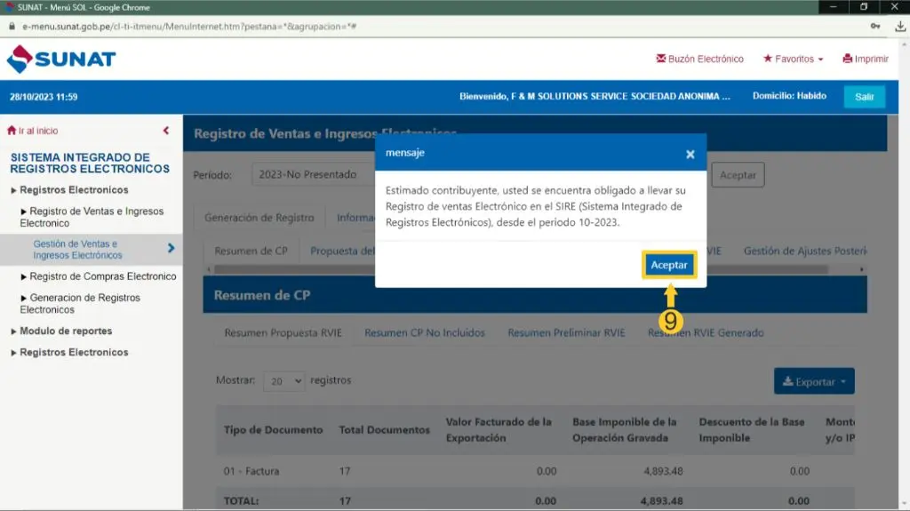The width and height of the screenshot is (910, 511).
Task: Open Gestión de Ajustes Posteriores tab
Action: pos(804,252)
